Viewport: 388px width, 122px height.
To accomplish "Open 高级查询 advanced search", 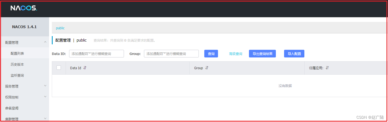I will (x=236, y=54).
